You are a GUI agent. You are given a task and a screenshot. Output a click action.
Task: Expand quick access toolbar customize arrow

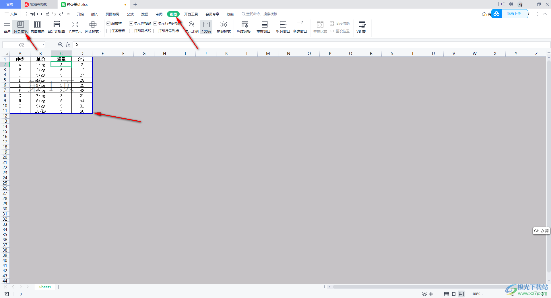[x=68, y=14]
